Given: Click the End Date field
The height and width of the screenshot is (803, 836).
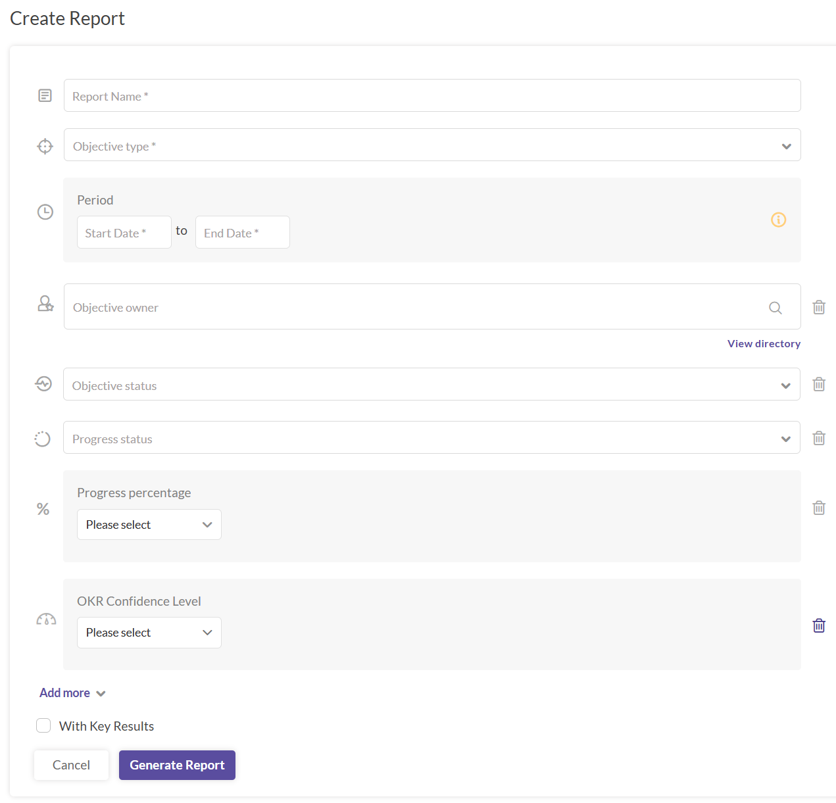Looking at the screenshot, I should [243, 232].
